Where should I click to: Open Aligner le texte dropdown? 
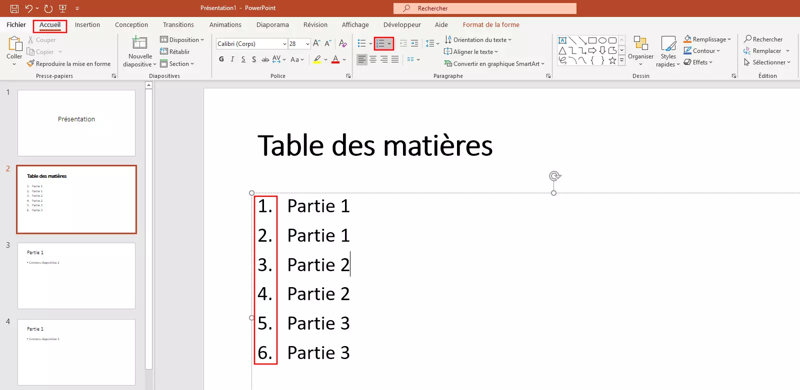pos(471,52)
